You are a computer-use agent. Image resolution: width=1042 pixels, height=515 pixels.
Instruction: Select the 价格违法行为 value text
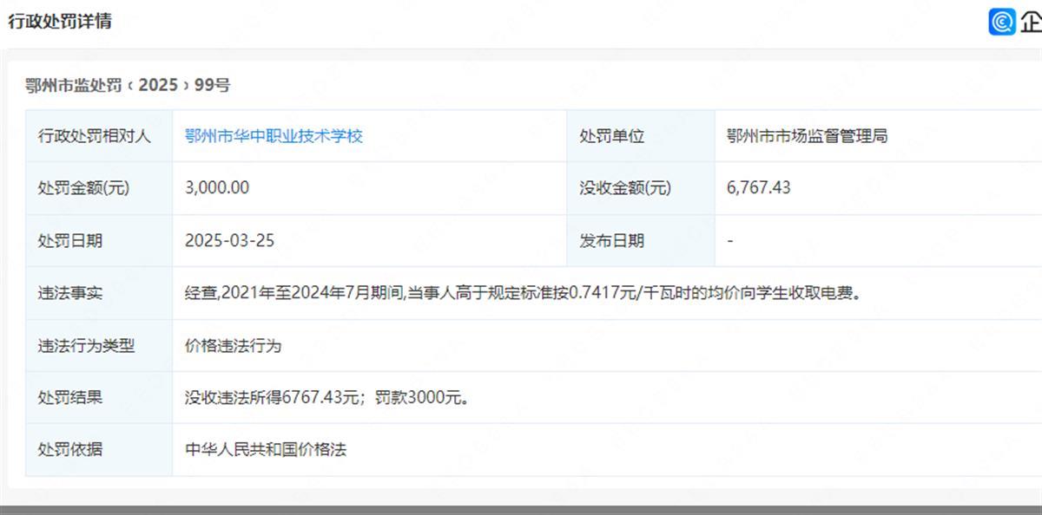(234, 345)
